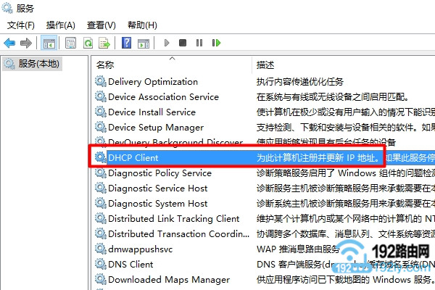The height and width of the screenshot is (290, 435).
Task: Select the dmwappushsvc service
Action: point(141,249)
